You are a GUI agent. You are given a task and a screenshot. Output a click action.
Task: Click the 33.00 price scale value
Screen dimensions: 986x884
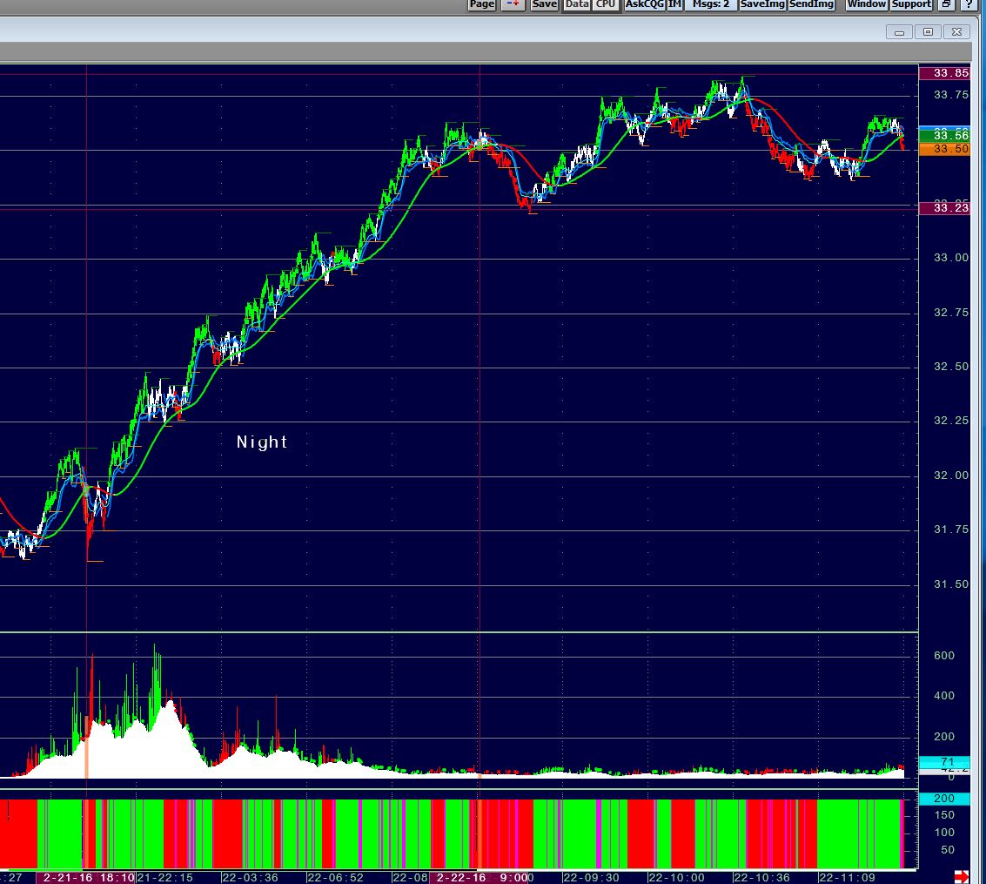951,257
